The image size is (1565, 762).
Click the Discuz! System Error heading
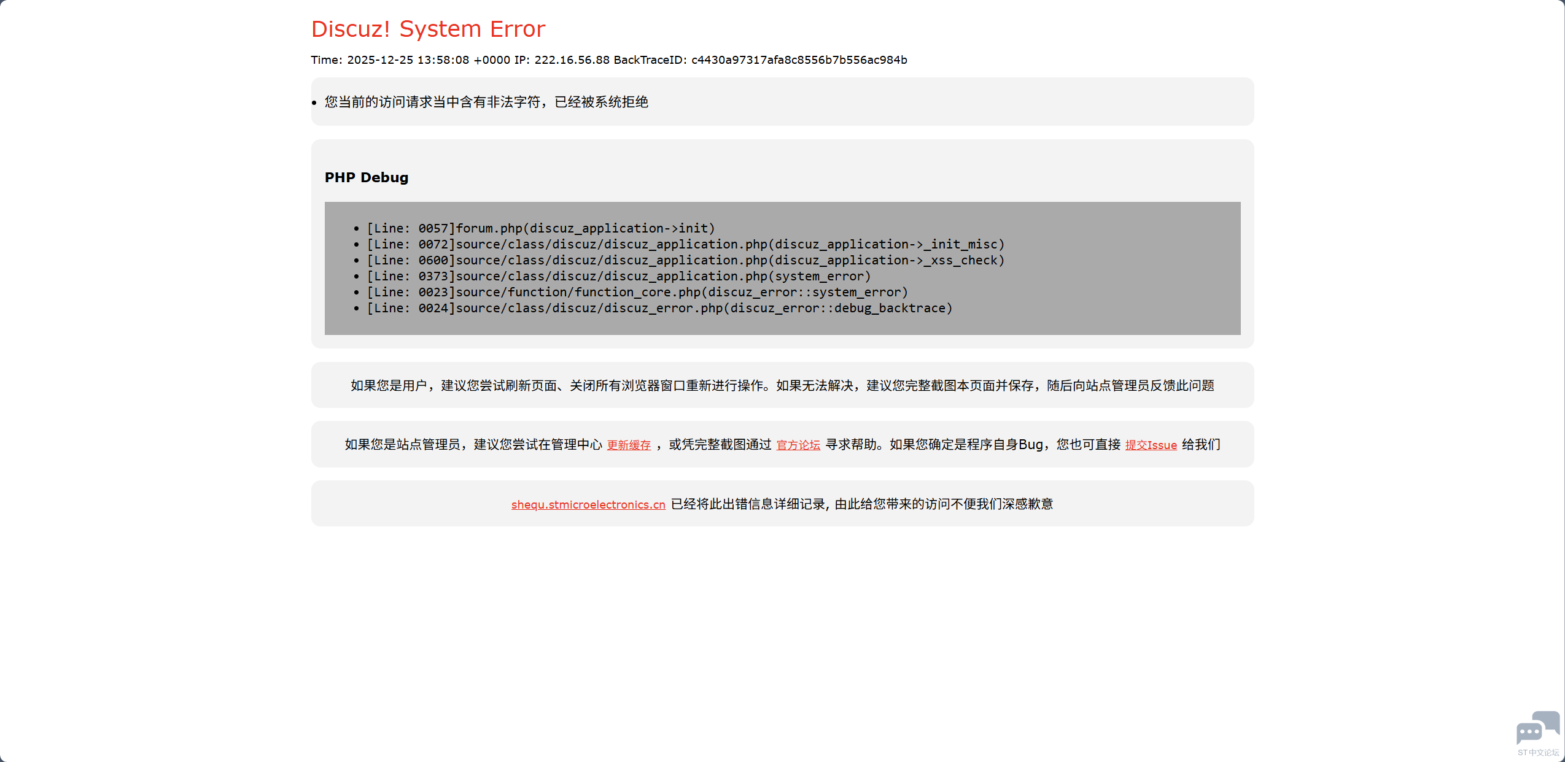428,29
